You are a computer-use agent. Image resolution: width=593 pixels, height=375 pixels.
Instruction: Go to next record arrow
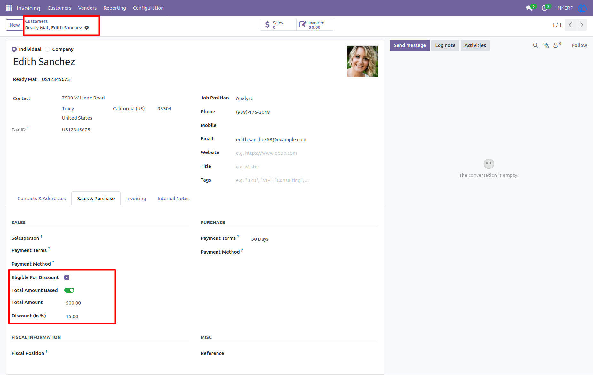tap(581, 25)
